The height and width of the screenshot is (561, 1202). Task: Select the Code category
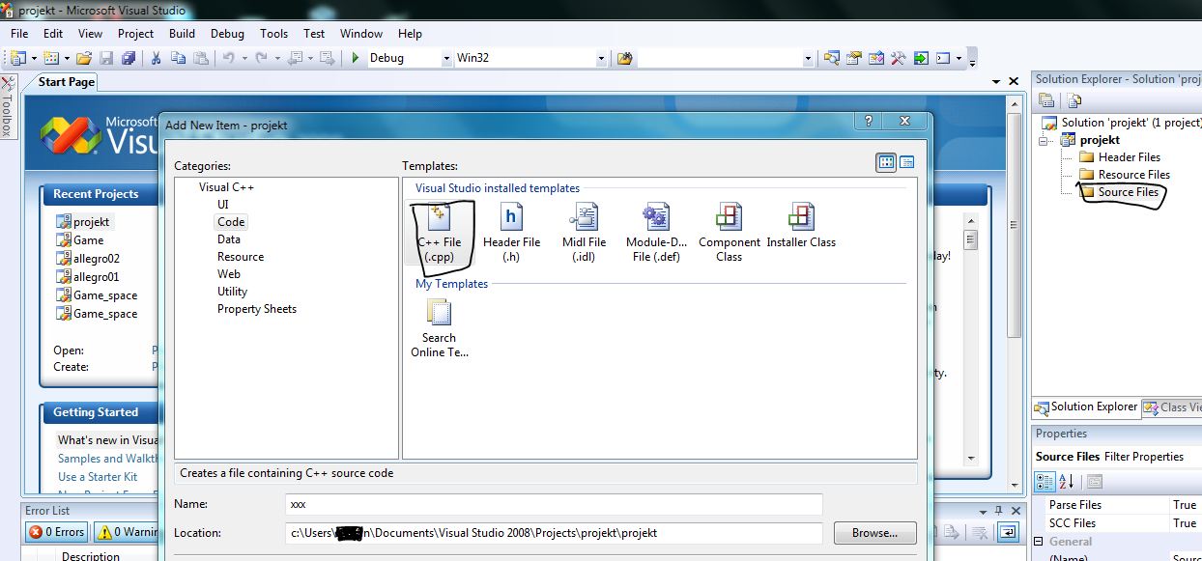[x=231, y=222]
